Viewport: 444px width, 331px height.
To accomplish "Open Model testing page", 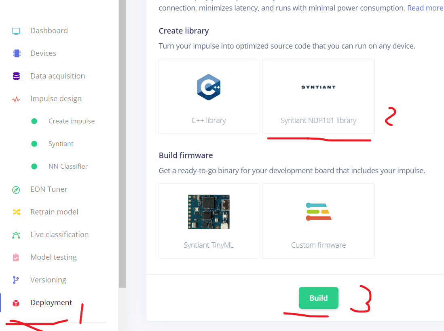I will (x=53, y=257).
